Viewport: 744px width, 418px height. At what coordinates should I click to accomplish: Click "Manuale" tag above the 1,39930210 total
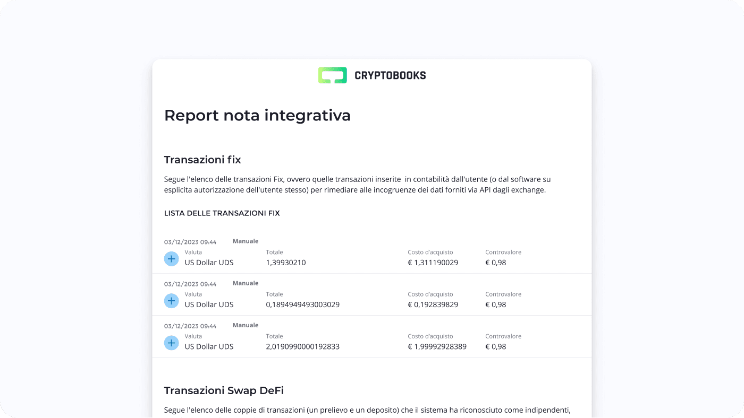246,241
